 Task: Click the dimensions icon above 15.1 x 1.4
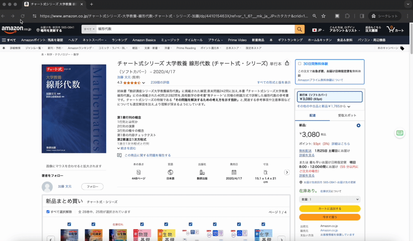266,172
